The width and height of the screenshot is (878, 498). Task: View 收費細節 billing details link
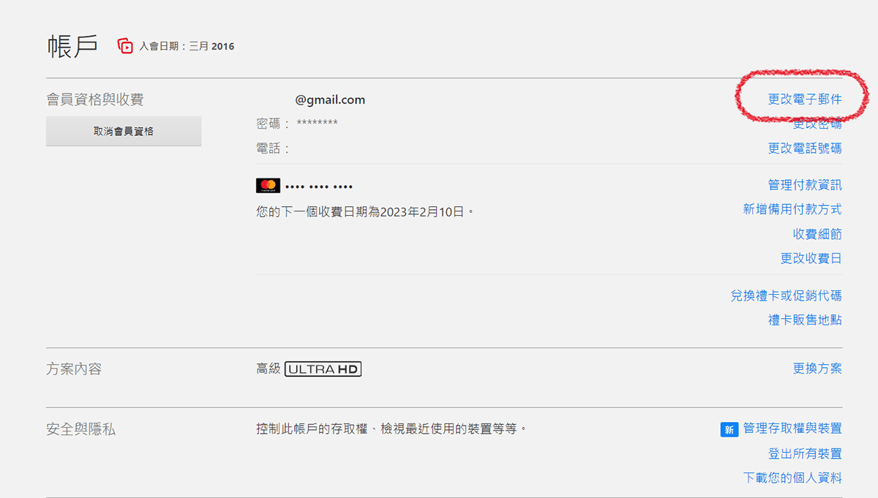point(817,234)
